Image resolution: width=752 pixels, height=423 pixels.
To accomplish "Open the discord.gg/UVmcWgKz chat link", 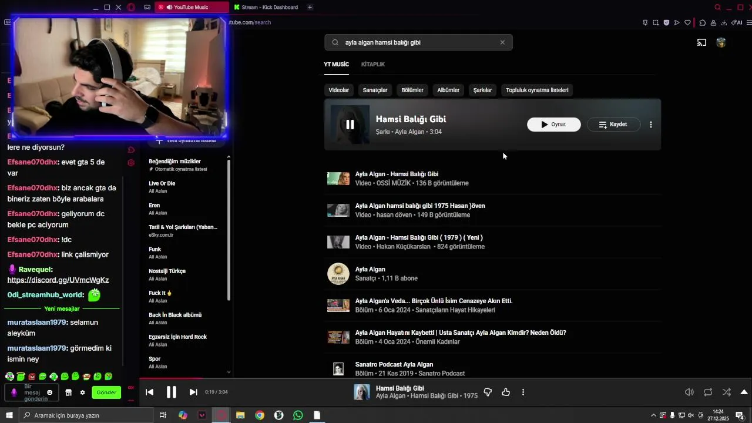I will coord(58,280).
